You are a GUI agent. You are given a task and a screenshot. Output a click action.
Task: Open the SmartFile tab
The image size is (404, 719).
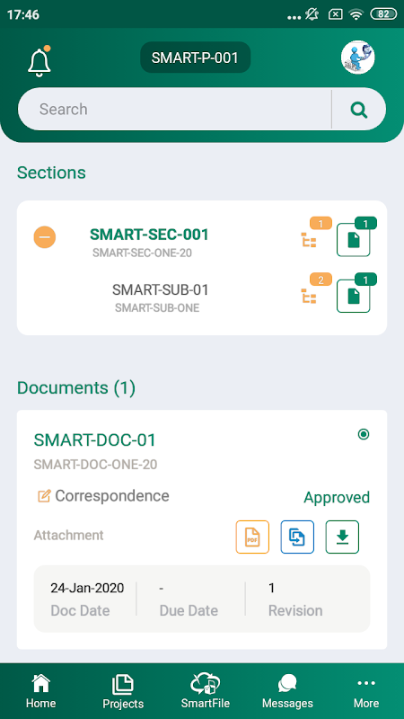coord(206,690)
